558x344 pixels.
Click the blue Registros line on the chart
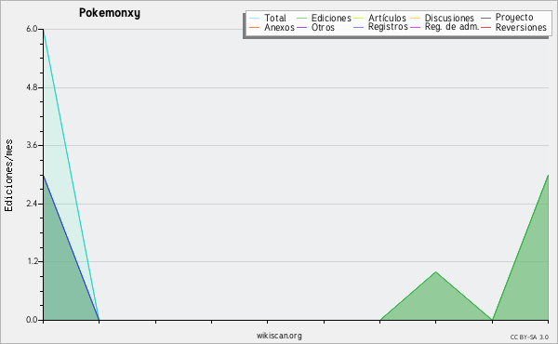point(72,247)
